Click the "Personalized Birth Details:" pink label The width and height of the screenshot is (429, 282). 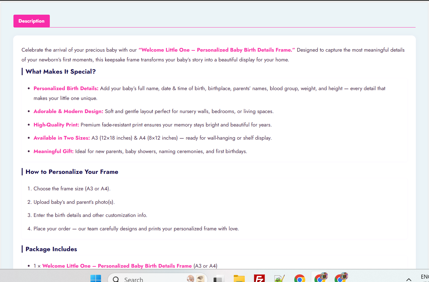click(66, 88)
